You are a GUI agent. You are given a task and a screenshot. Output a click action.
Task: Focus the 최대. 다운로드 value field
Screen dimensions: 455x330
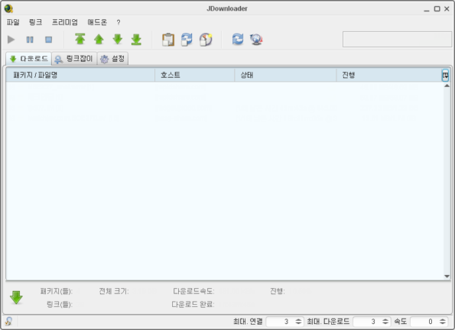[x=367, y=322]
